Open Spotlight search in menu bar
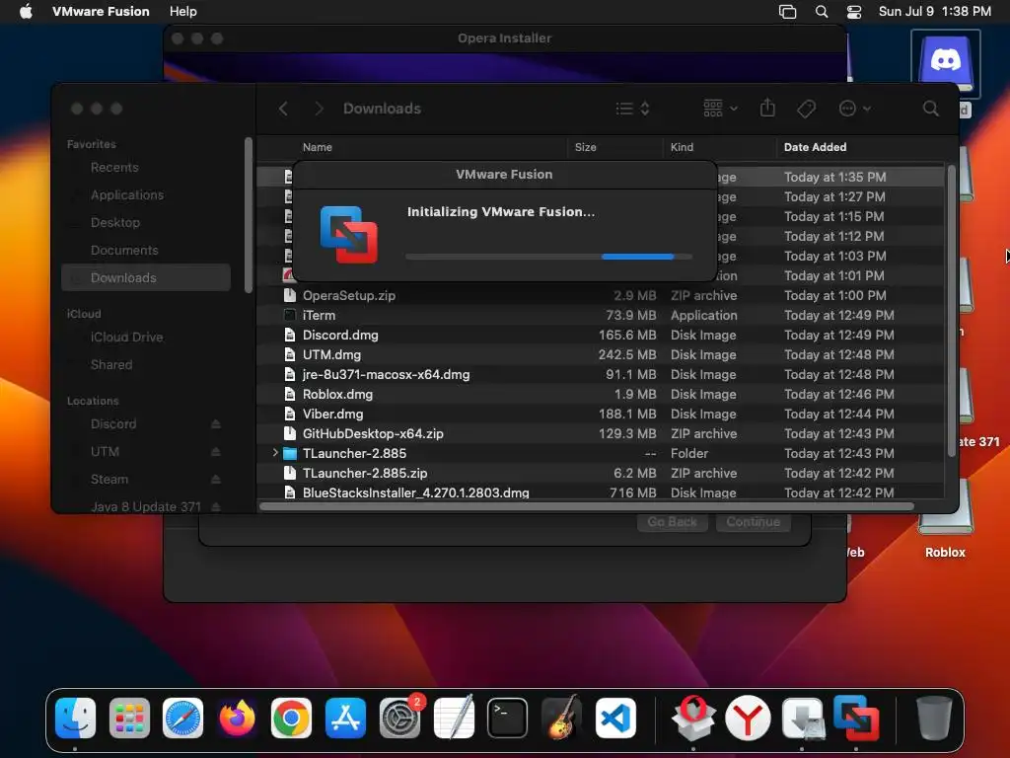The height and width of the screenshot is (758, 1010). tap(822, 12)
